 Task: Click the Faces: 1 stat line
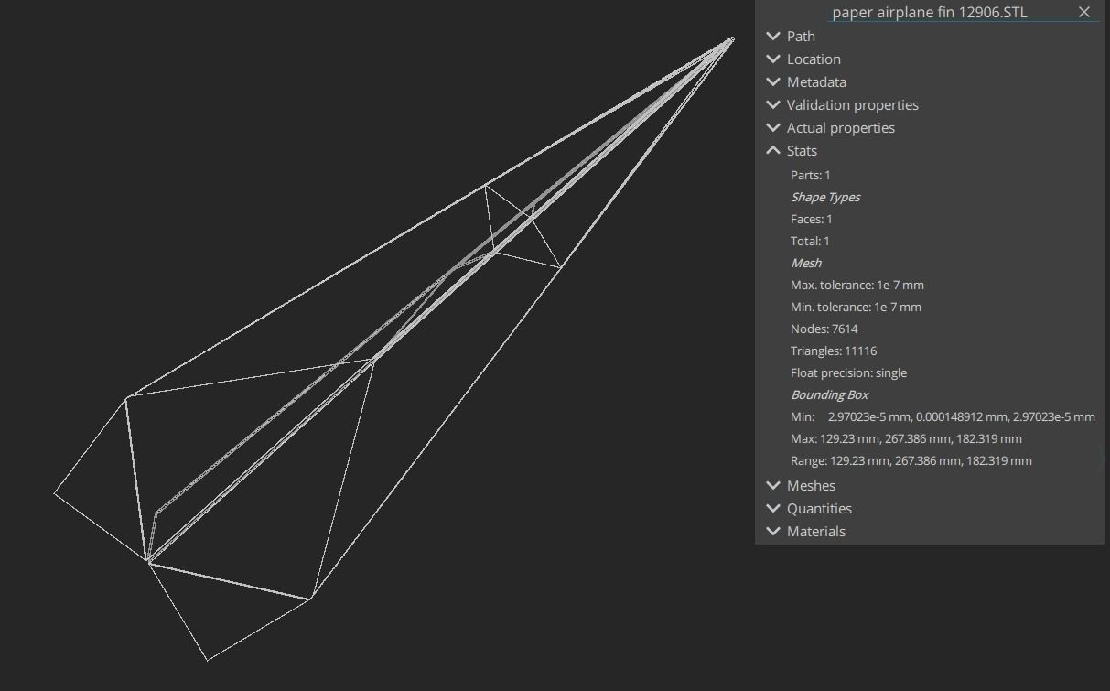coord(812,219)
